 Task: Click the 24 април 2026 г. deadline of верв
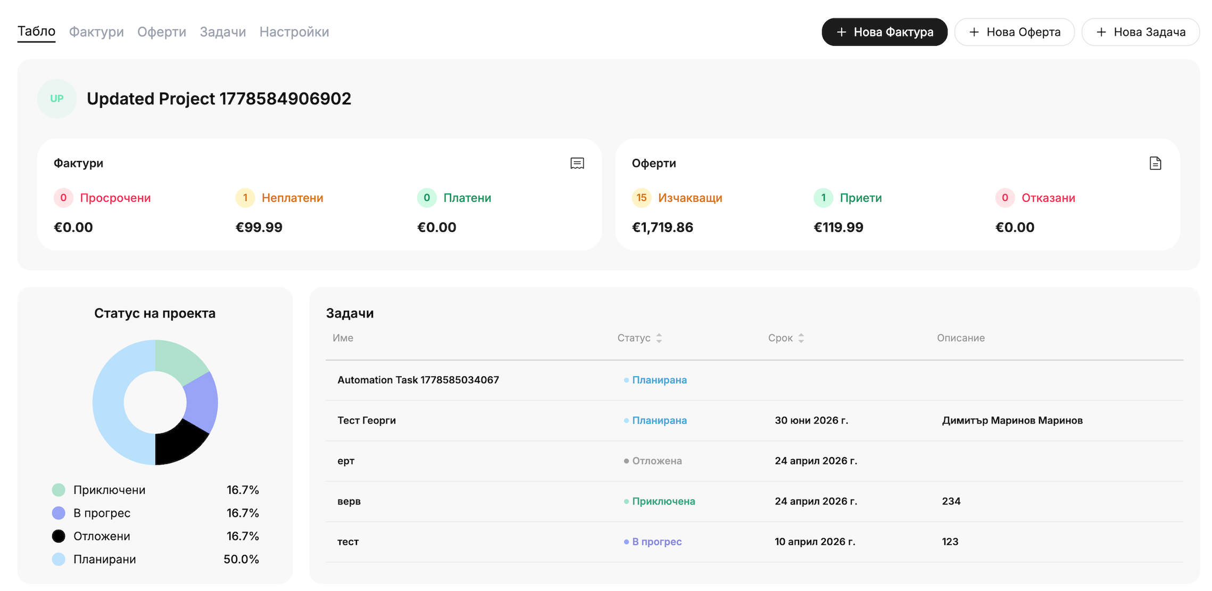[x=816, y=501]
